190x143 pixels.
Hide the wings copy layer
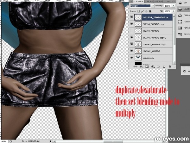[x=132, y=58]
